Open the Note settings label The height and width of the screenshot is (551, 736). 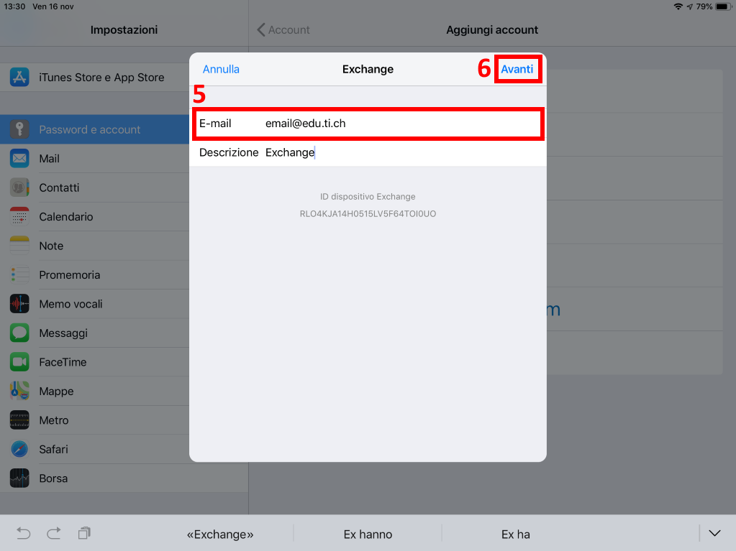click(51, 246)
